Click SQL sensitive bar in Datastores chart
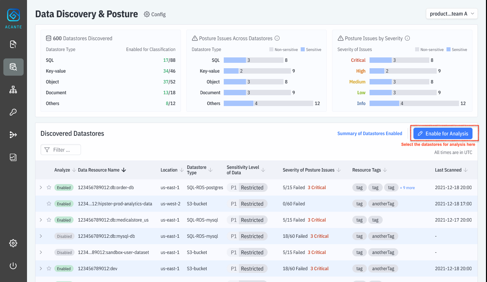The height and width of the screenshot is (282, 487). (x=235, y=60)
